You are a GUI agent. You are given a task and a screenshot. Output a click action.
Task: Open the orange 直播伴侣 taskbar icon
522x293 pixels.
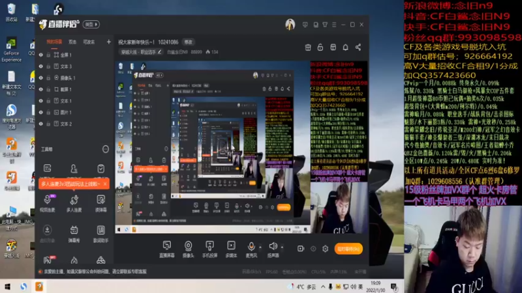pyautogui.click(x=39, y=286)
